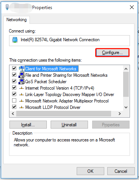Select the Internet Protocol Version 4 icon

pyautogui.click(x=22, y=88)
